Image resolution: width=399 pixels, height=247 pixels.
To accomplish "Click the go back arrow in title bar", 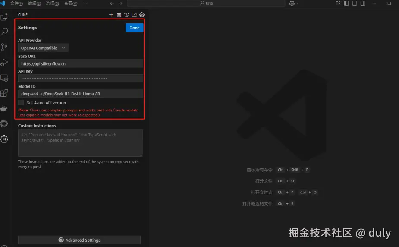I will (x=112, y=3).
